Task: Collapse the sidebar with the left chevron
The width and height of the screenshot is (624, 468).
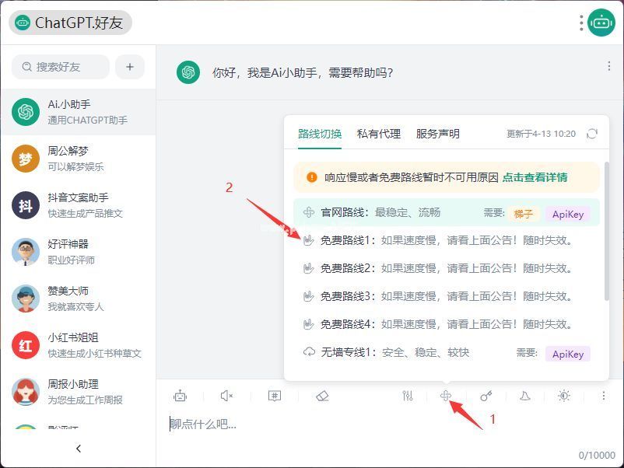Action: (x=78, y=449)
